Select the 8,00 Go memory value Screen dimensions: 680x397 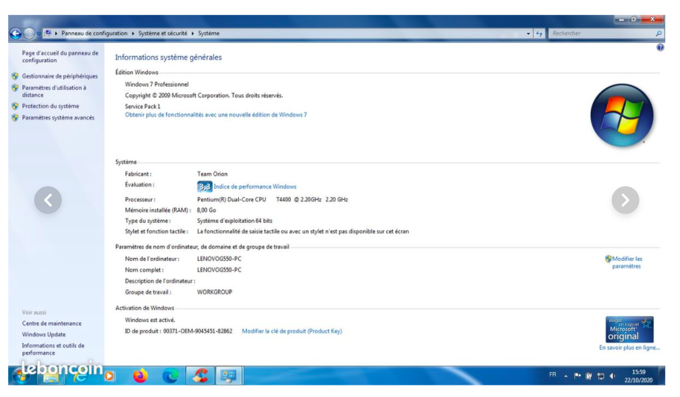206,211
